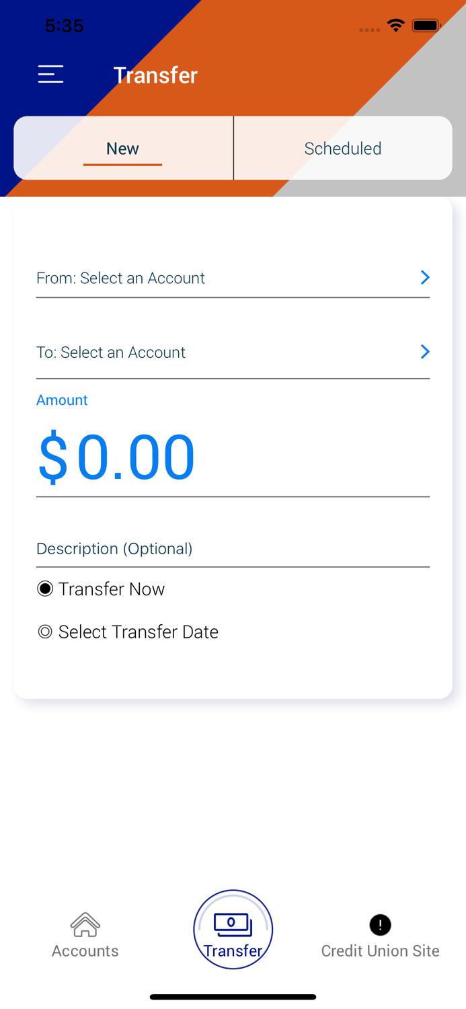Tap the Transfer page title
The image size is (466, 1009).
pos(155,75)
